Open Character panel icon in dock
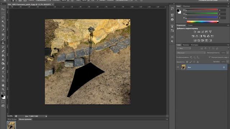 click(172, 37)
